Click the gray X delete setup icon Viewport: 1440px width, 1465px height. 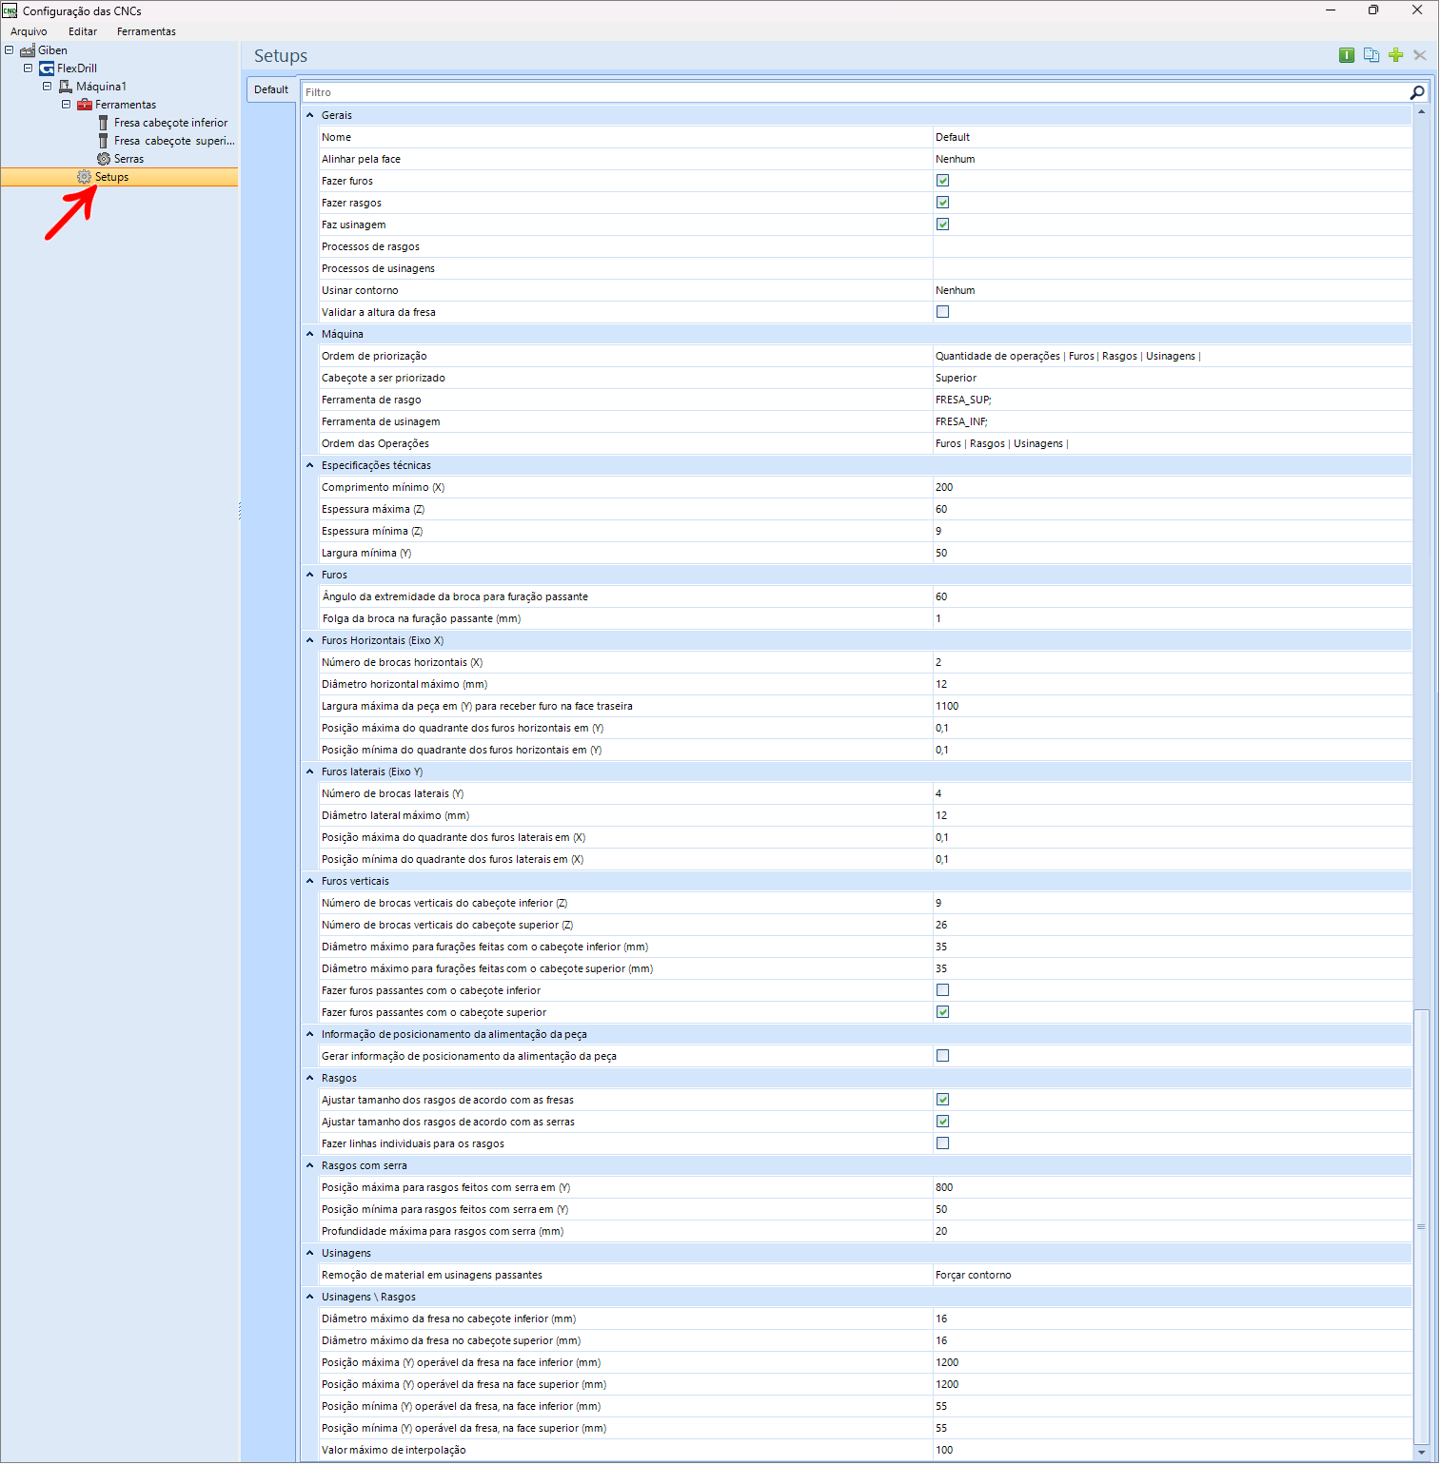pyautogui.click(x=1420, y=55)
